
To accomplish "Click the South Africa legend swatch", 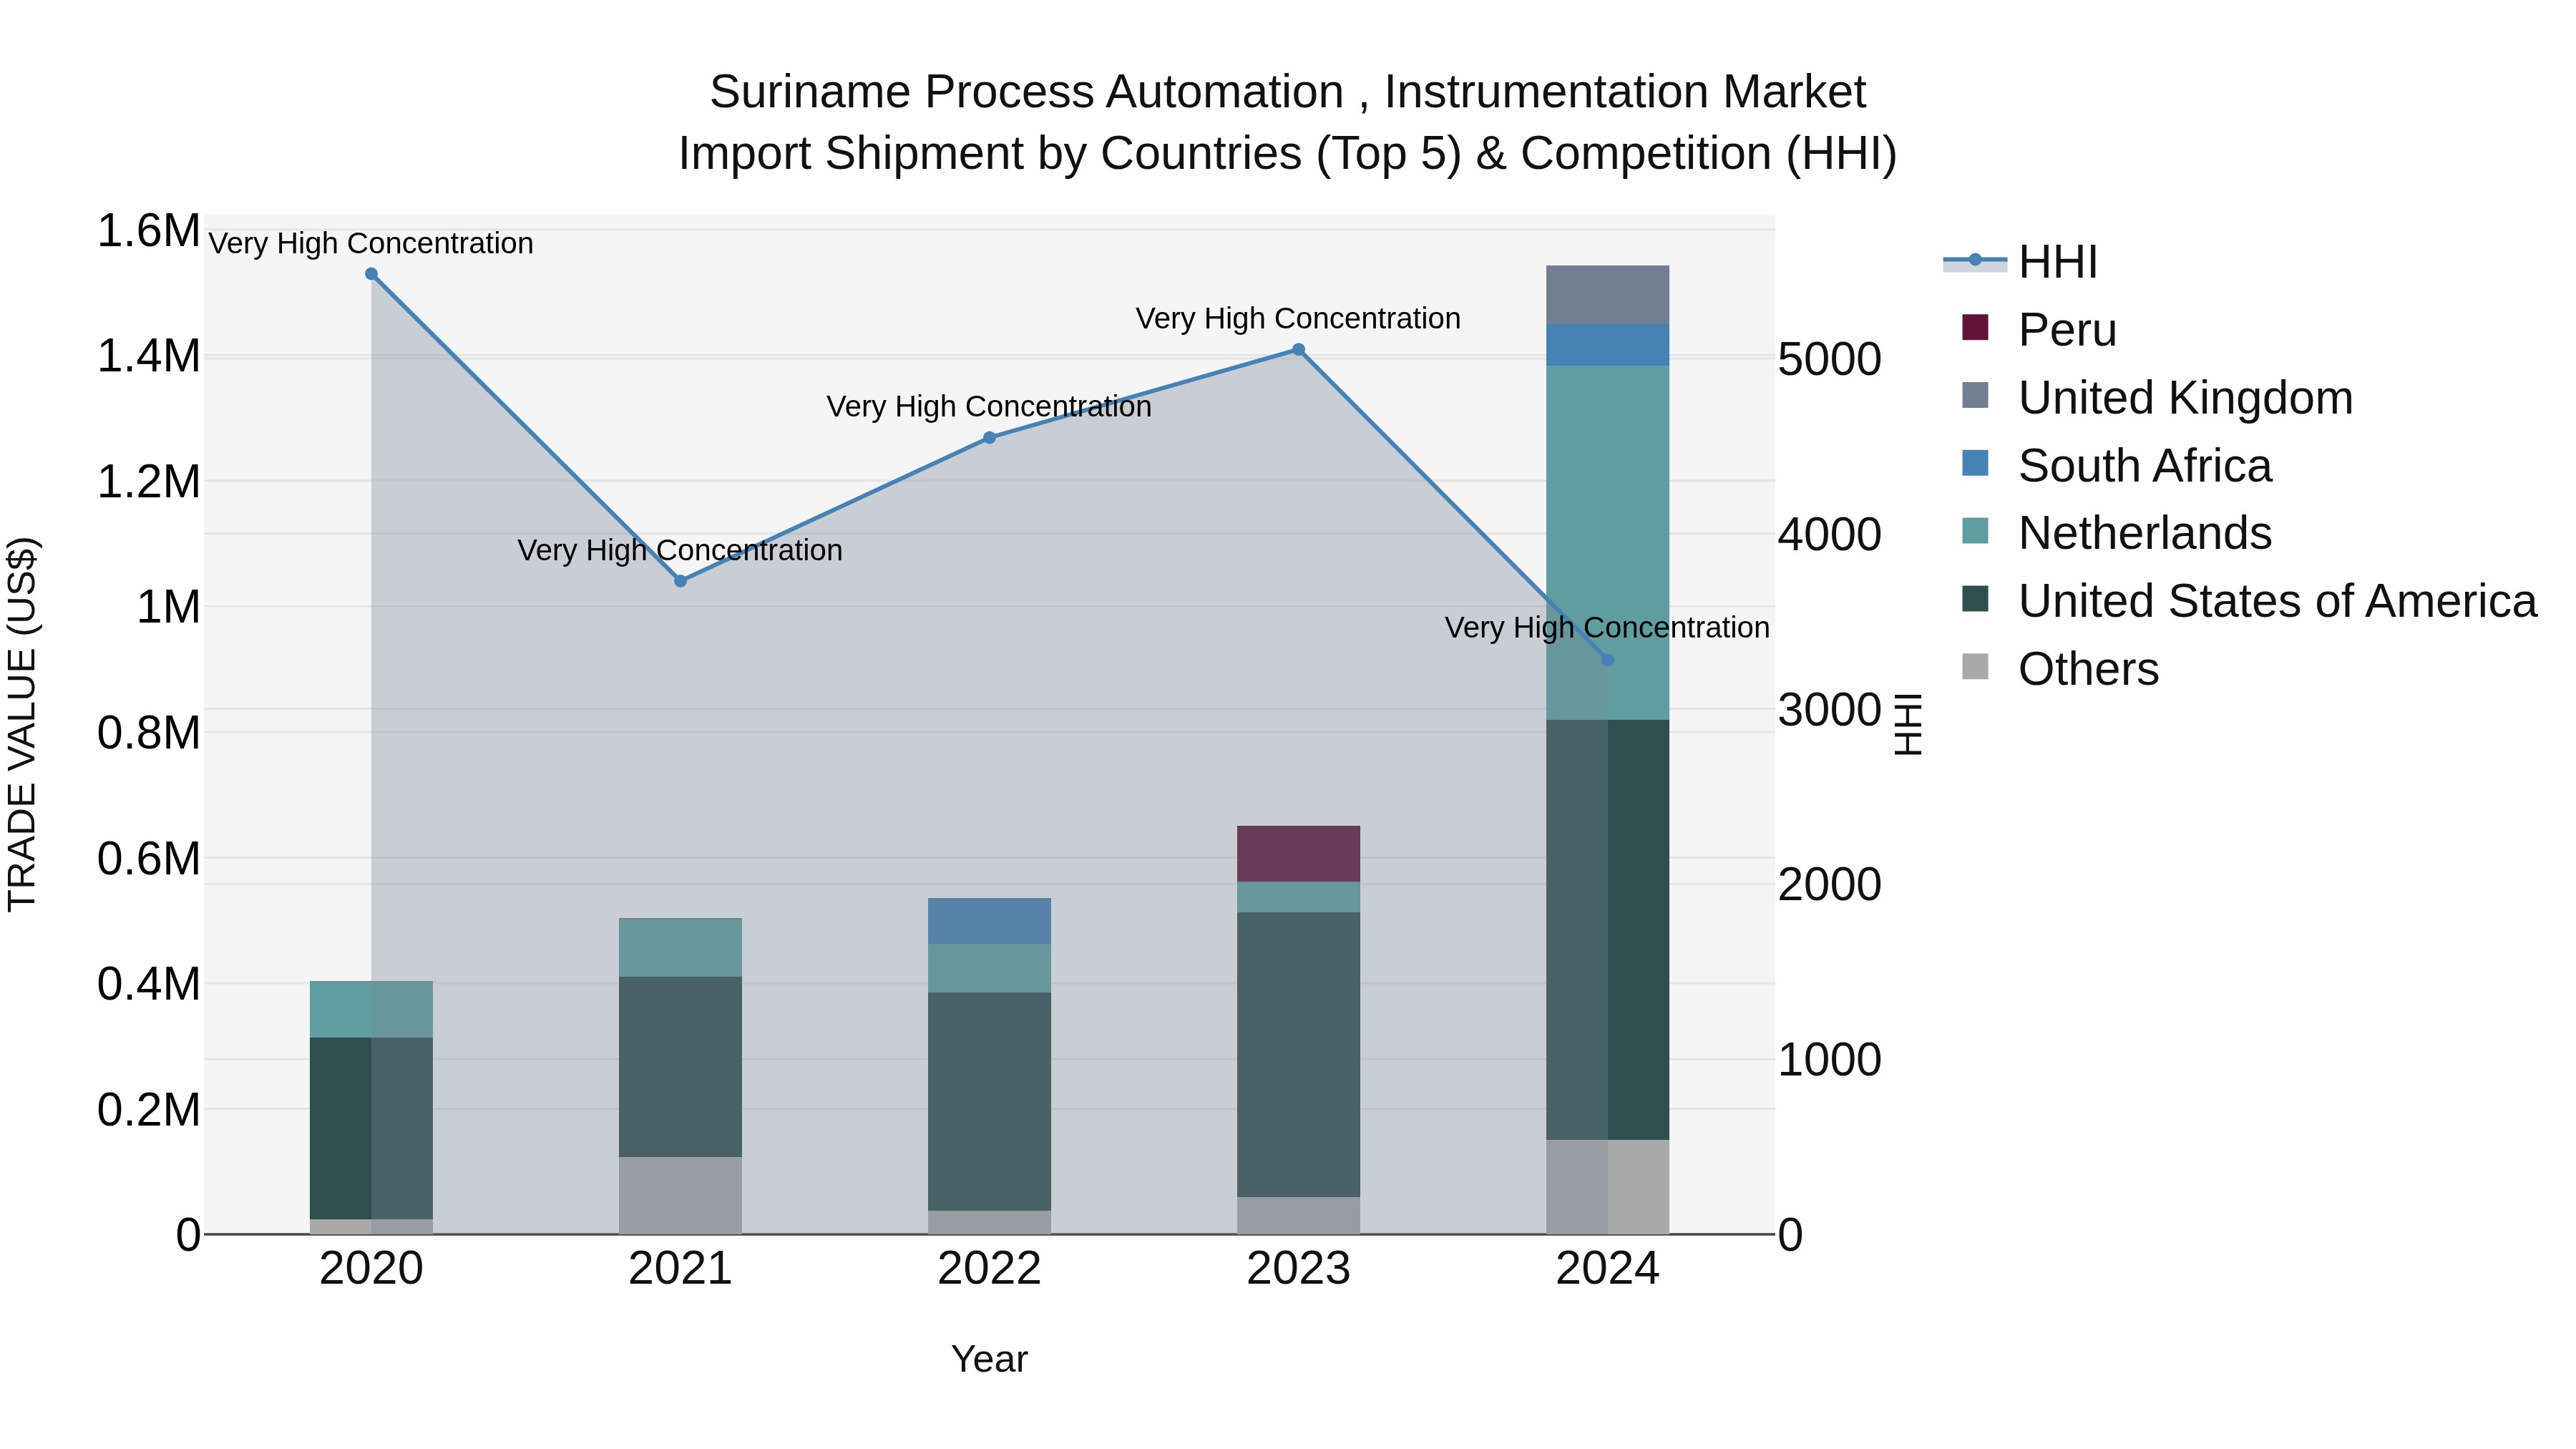I will [x=1975, y=463].
